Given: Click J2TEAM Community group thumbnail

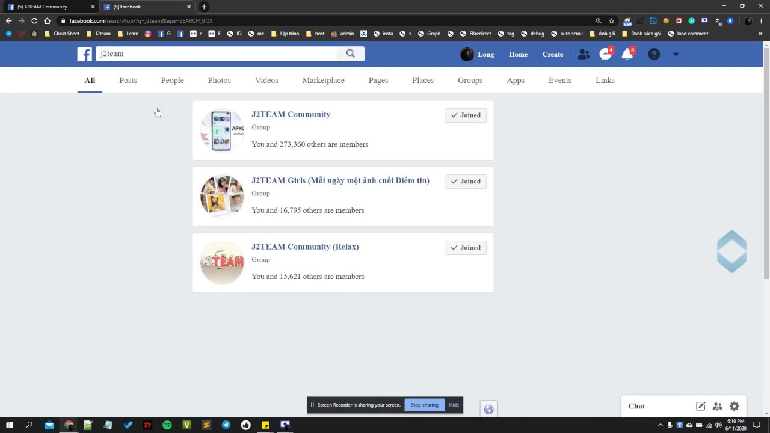Looking at the screenshot, I should 222,131.
